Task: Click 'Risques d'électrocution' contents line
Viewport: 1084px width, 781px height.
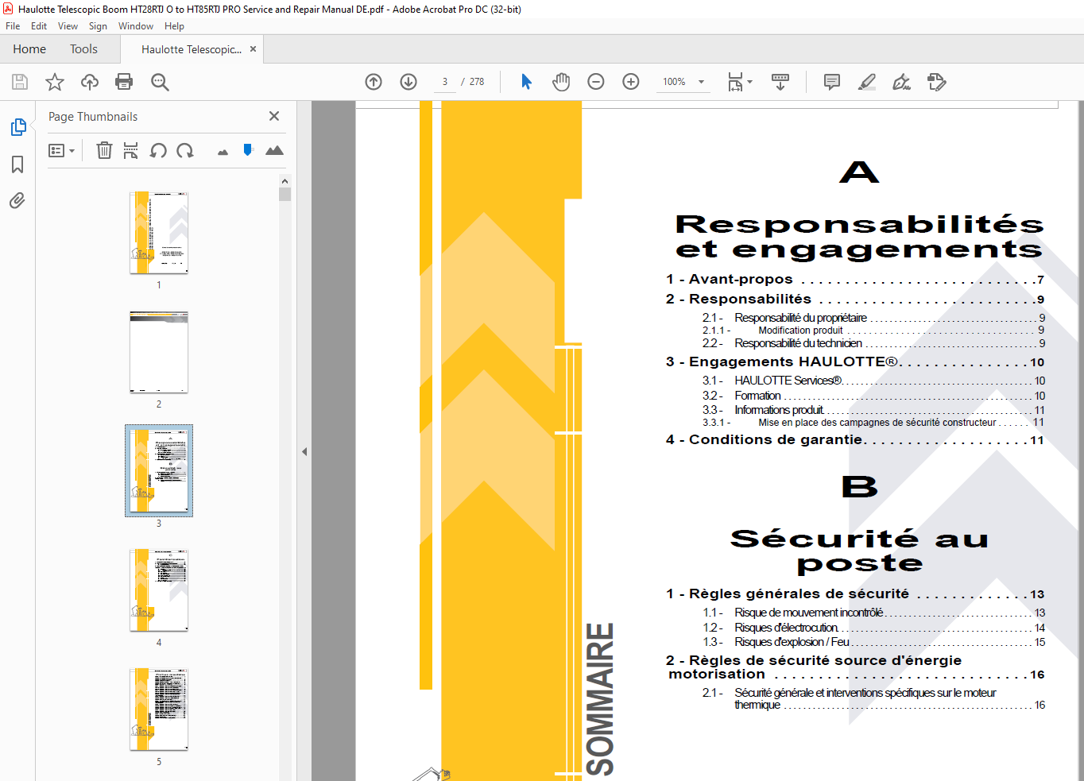Action: coord(873,628)
